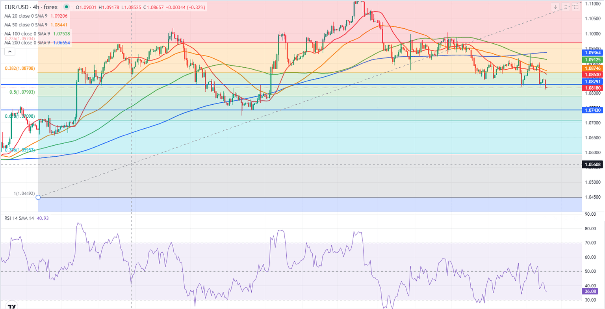605x309 pixels.
Task: Click the RSI axis 40.00 label
Action: (590, 286)
